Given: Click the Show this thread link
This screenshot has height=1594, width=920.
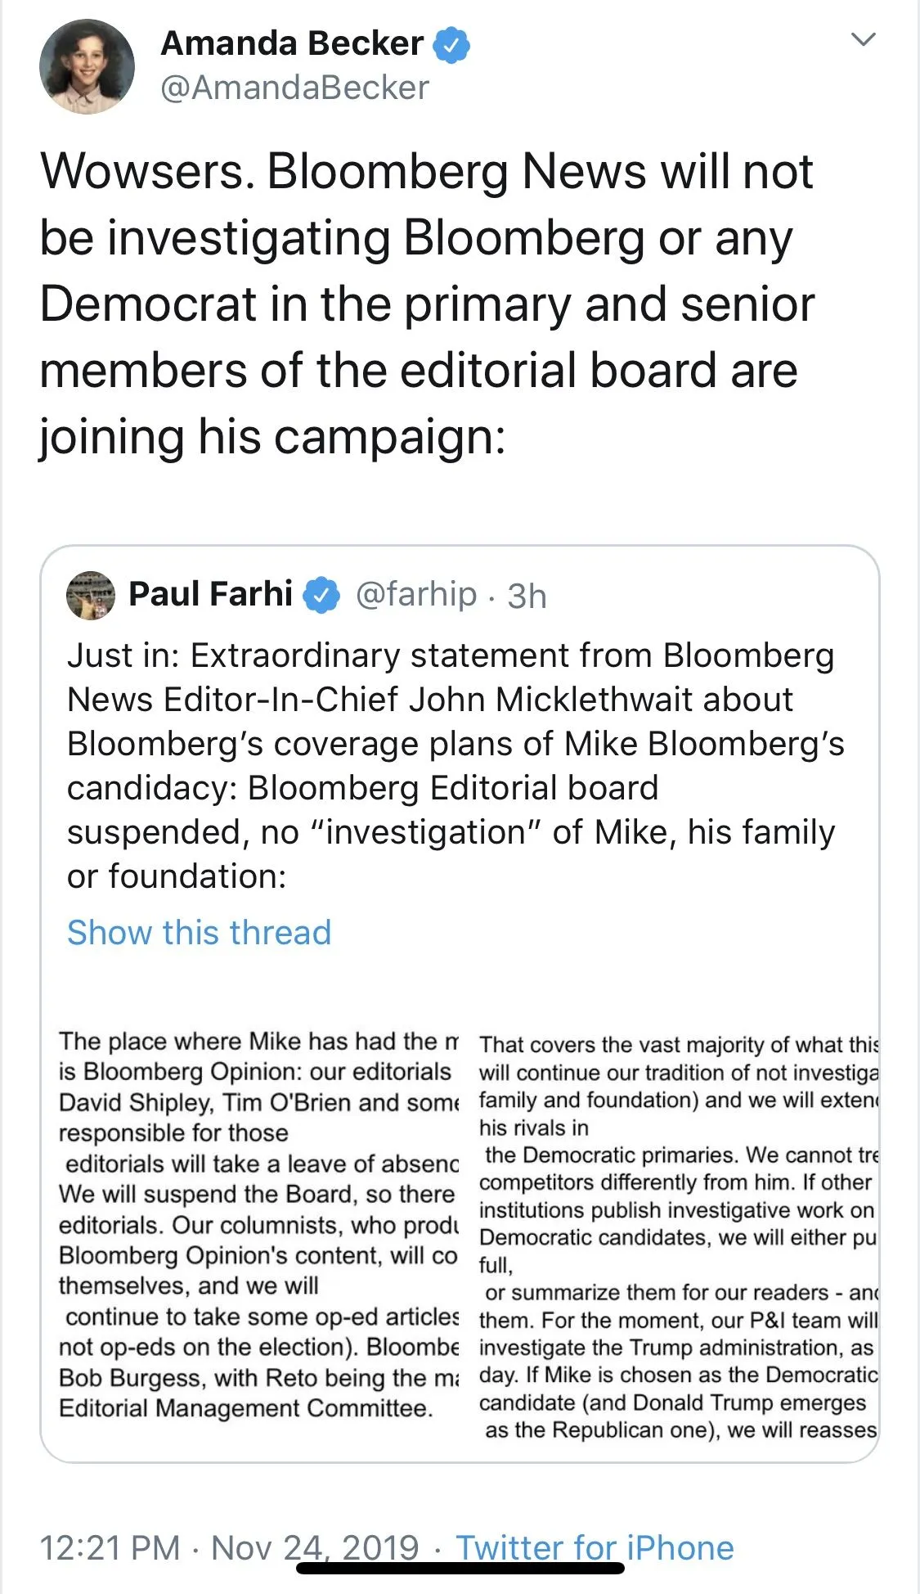Looking at the screenshot, I should tap(199, 933).
